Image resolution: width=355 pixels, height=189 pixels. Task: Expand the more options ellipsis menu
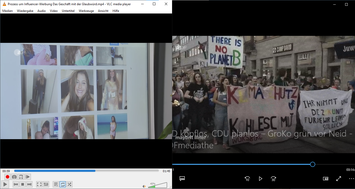tap(351, 179)
